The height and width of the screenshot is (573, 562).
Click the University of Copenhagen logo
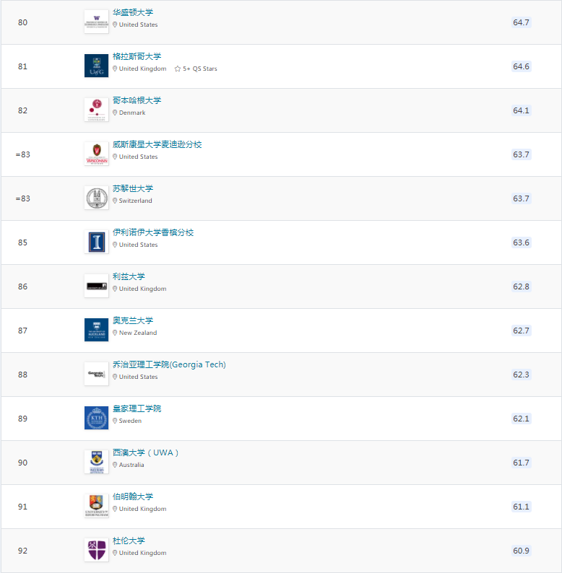[x=96, y=110]
